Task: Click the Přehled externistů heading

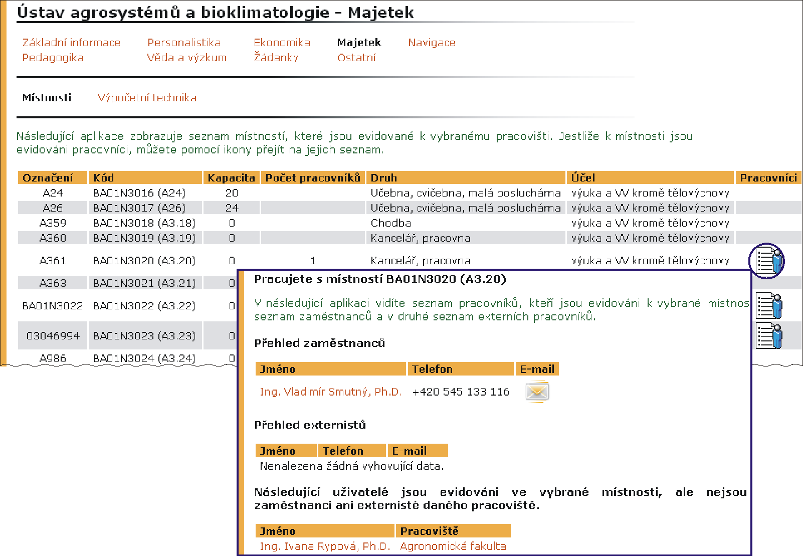Action: 310,425
